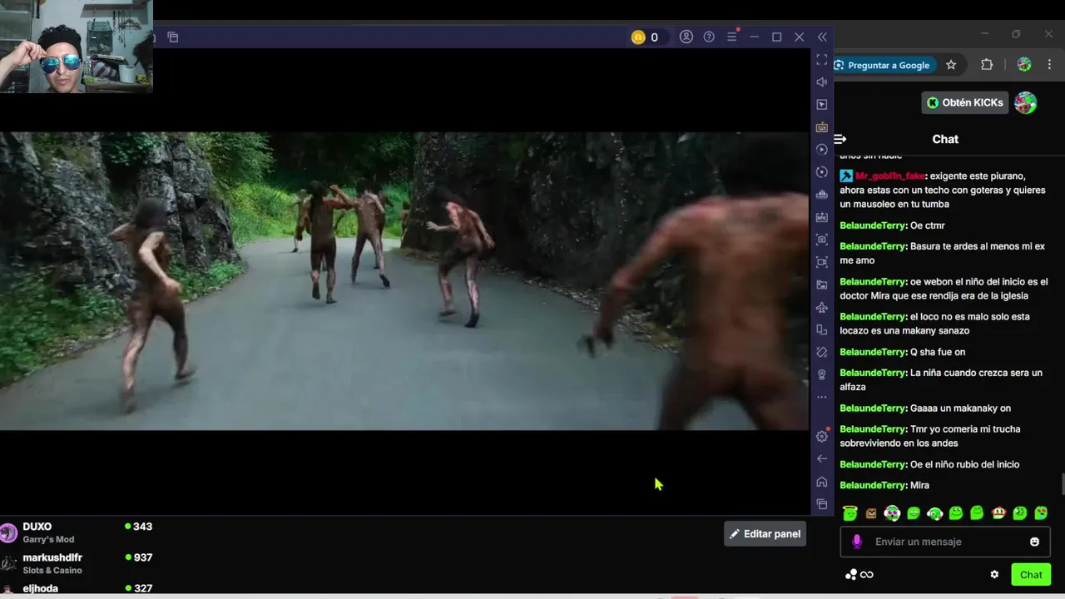Open the recent apps icon in sidebar

(822, 503)
